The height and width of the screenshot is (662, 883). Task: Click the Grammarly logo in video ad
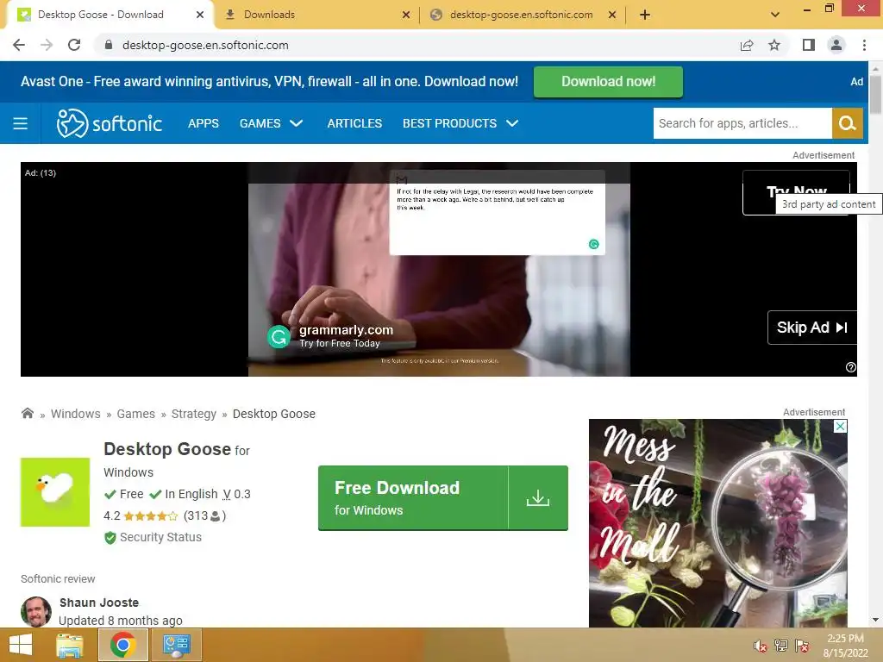[279, 337]
